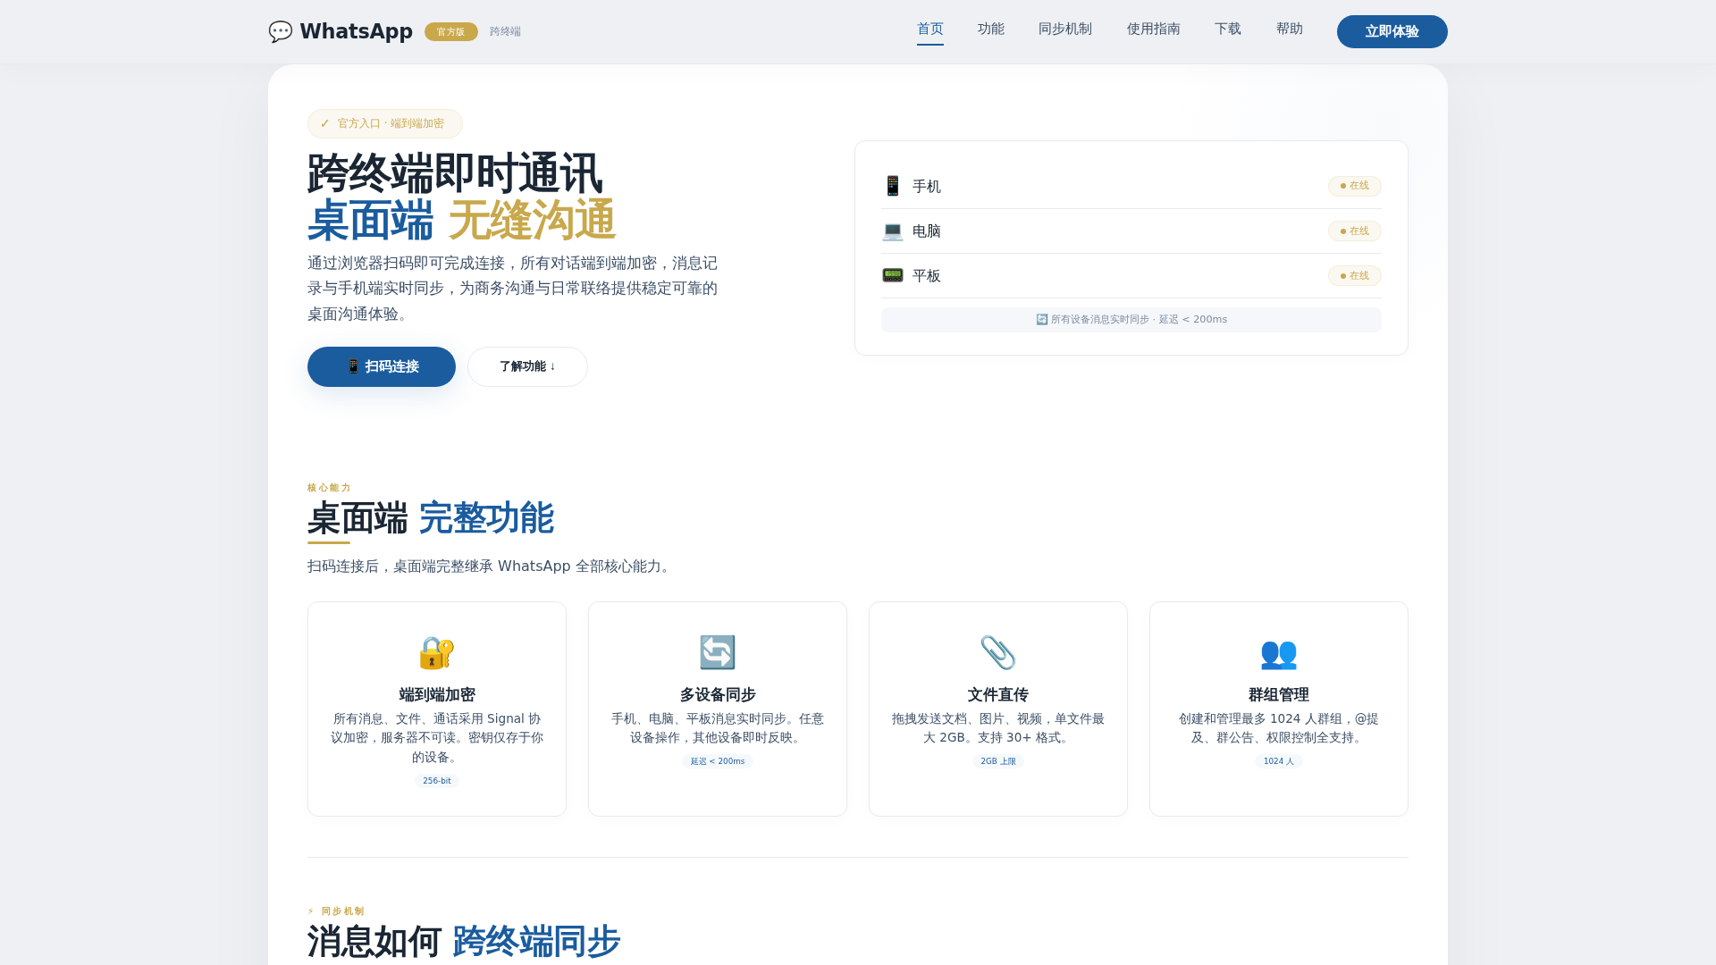The width and height of the screenshot is (1716, 965).
Task: Click the 1024 人 tag
Action: [x=1279, y=761]
